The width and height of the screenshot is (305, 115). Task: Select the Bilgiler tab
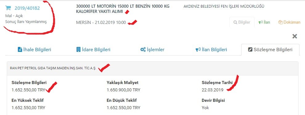[242, 22]
